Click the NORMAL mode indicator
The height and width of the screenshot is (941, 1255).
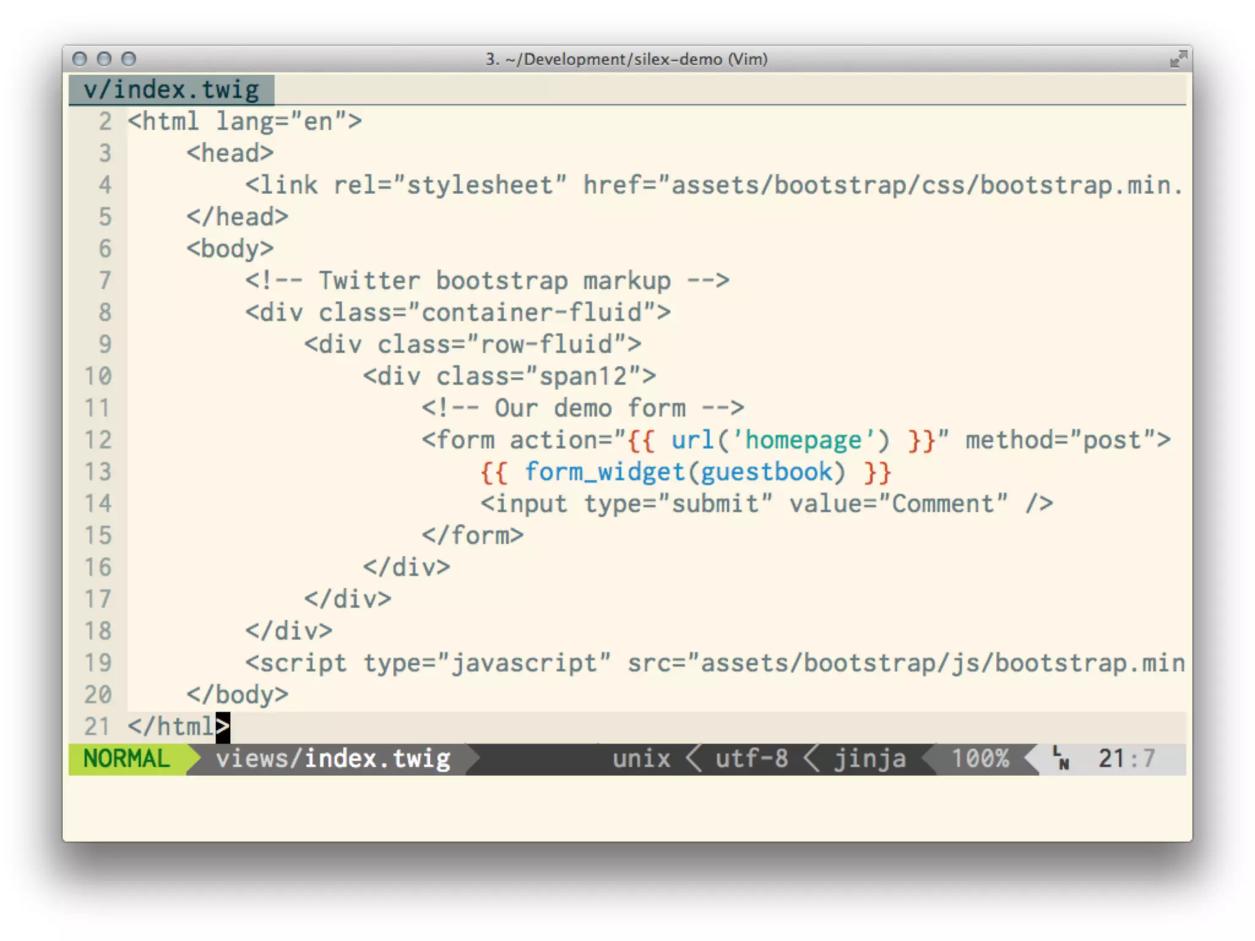click(126, 758)
